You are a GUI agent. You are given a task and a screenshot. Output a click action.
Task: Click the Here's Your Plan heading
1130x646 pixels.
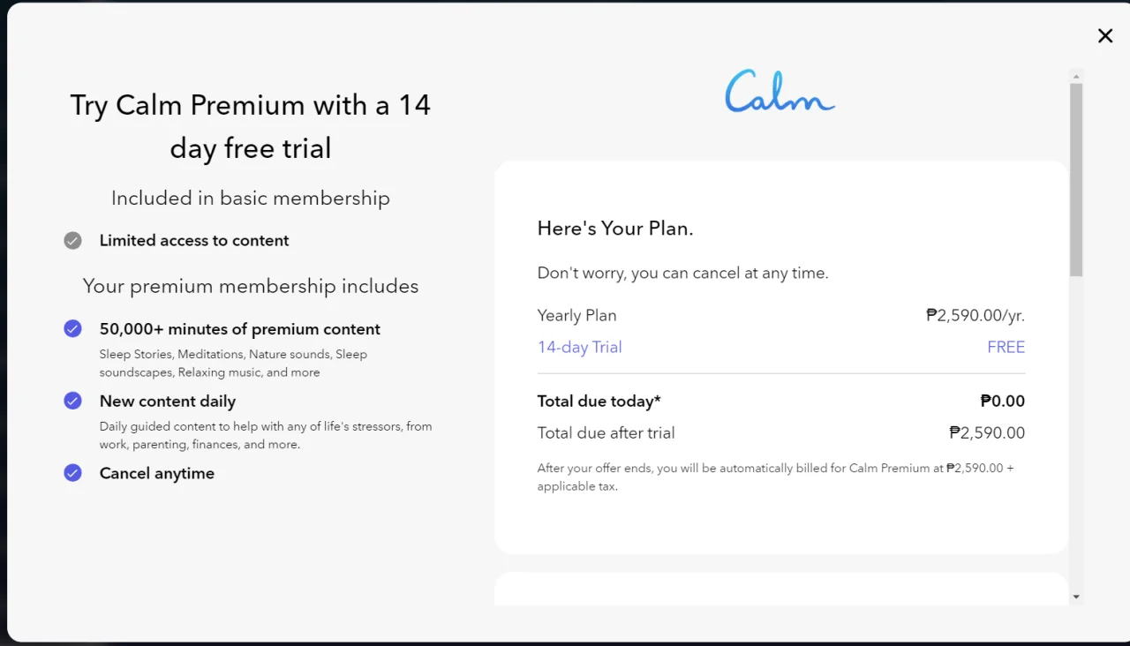tap(615, 229)
